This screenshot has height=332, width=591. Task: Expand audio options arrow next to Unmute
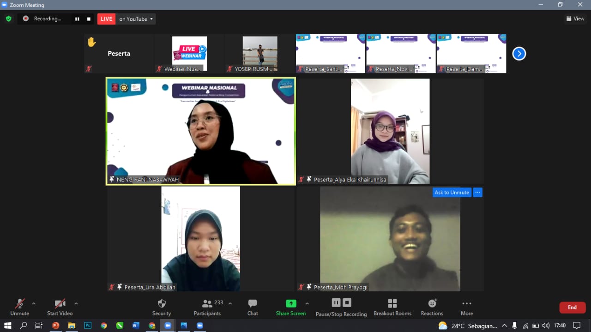click(x=34, y=303)
